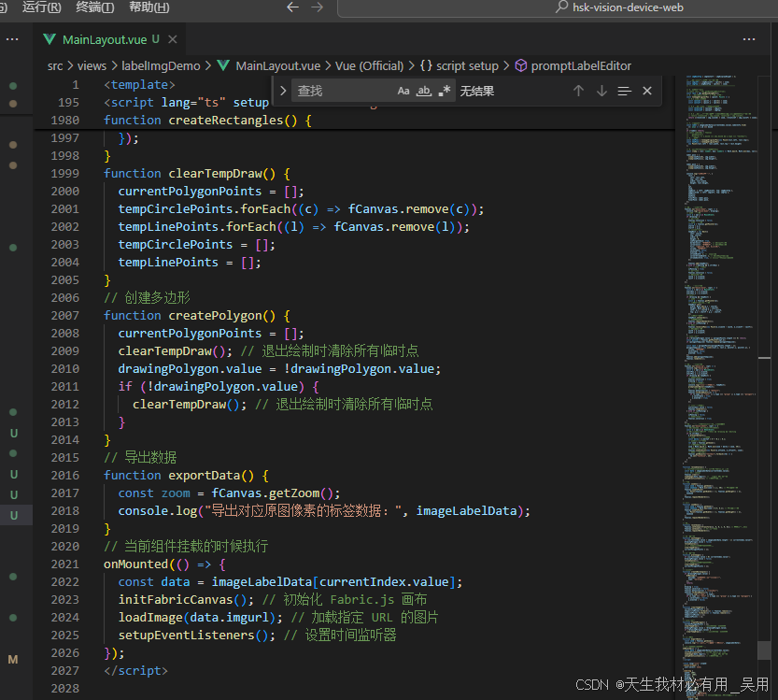Click function name createPolygon on line 2007
Image resolution: width=778 pixels, height=700 pixels.
[215, 316]
